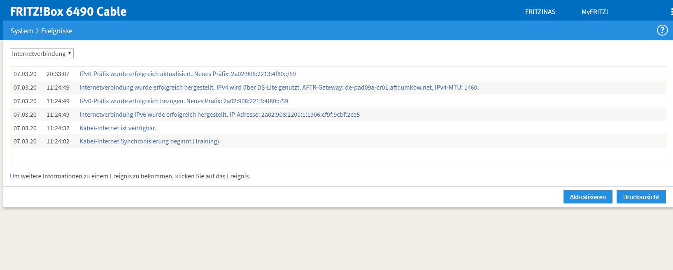
Task: Click the 11:24:02 timestamp
Action: tap(58, 141)
